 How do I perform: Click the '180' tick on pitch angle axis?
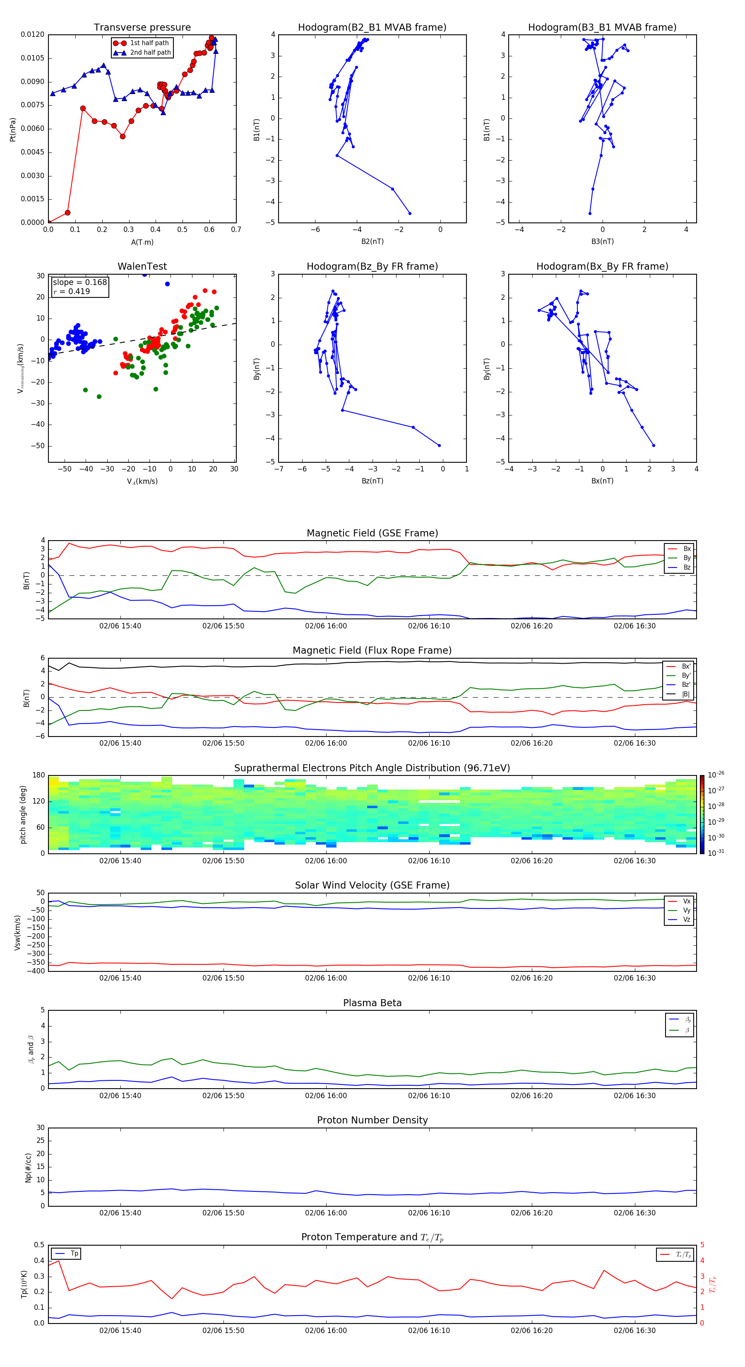click(39, 775)
